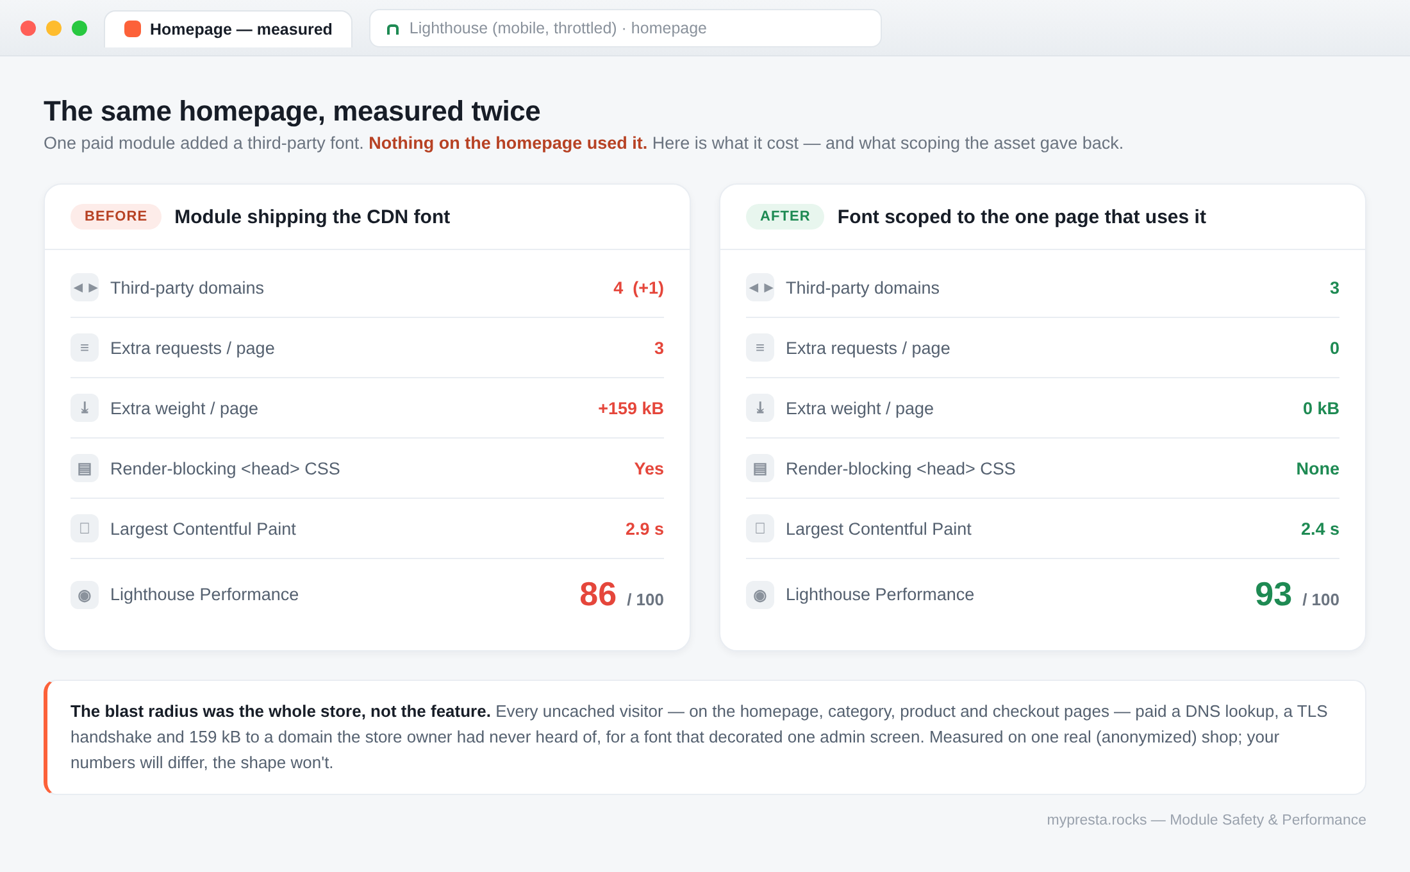This screenshot has height=872, width=1410.
Task: Click Extra weight download icon in AFTER card
Action: coord(760,408)
